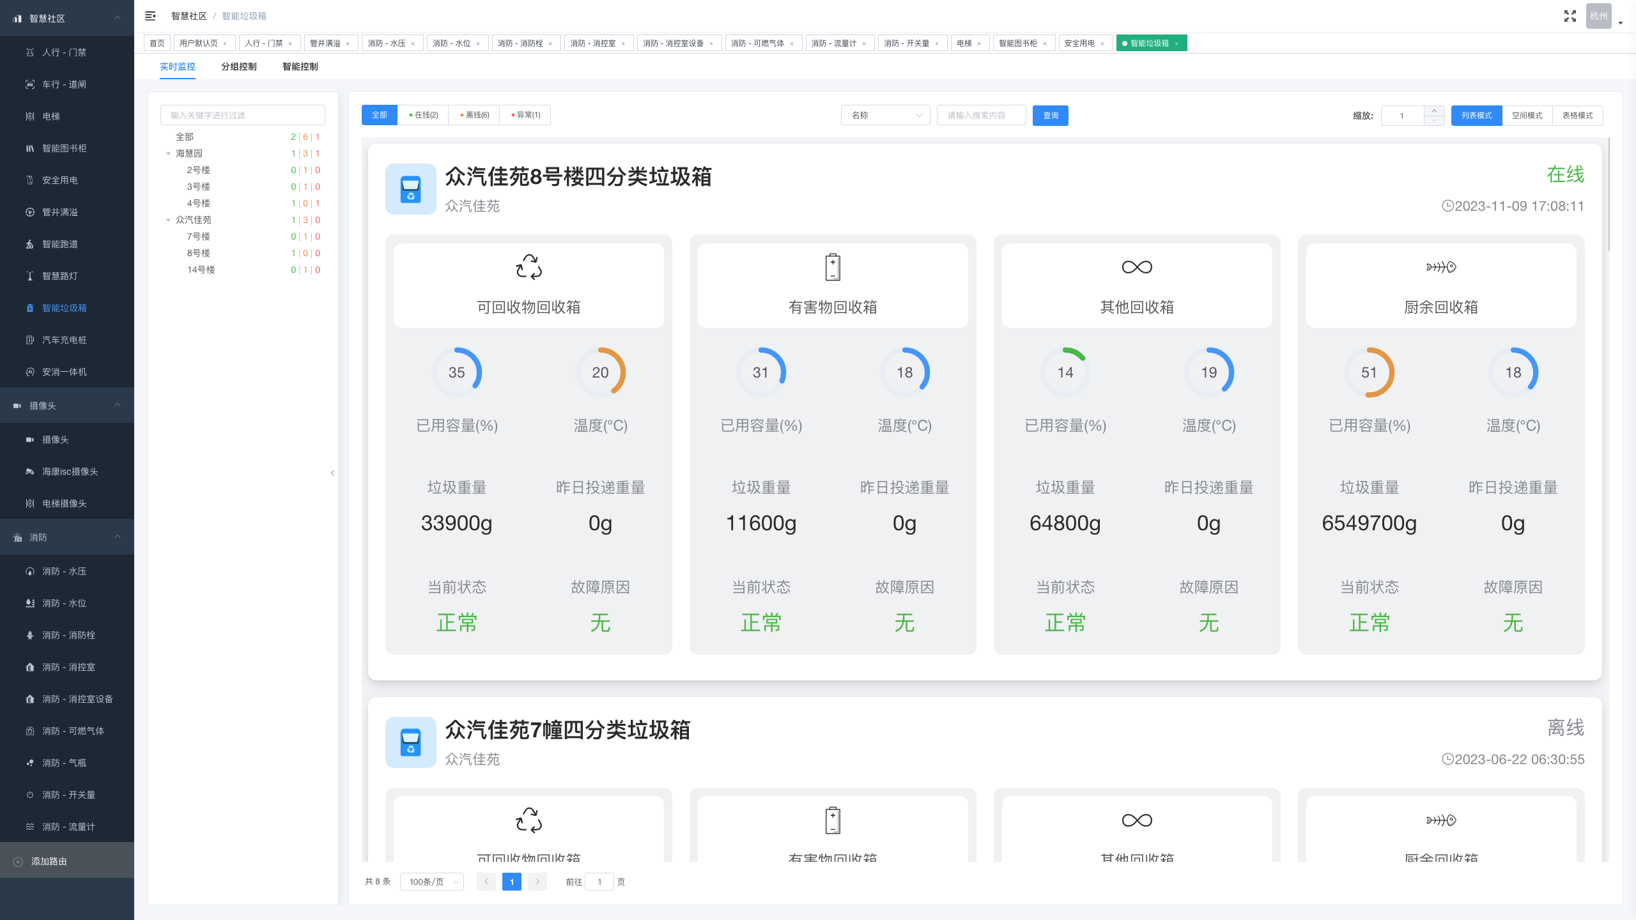Click 智慧社区 breadcrumb link
The width and height of the screenshot is (1636, 920).
(x=189, y=16)
